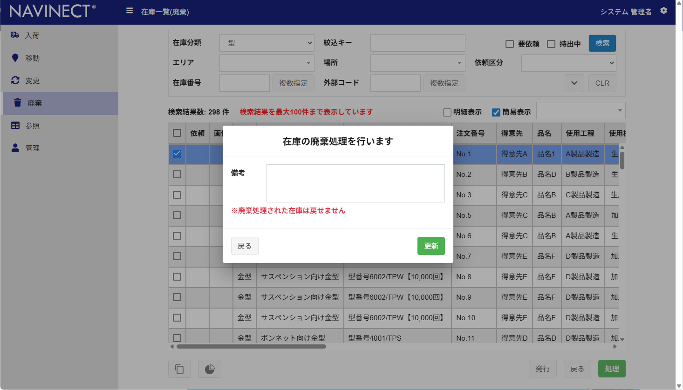Click the hamburger menu icon in header
The height and width of the screenshot is (390, 683).
click(130, 11)
